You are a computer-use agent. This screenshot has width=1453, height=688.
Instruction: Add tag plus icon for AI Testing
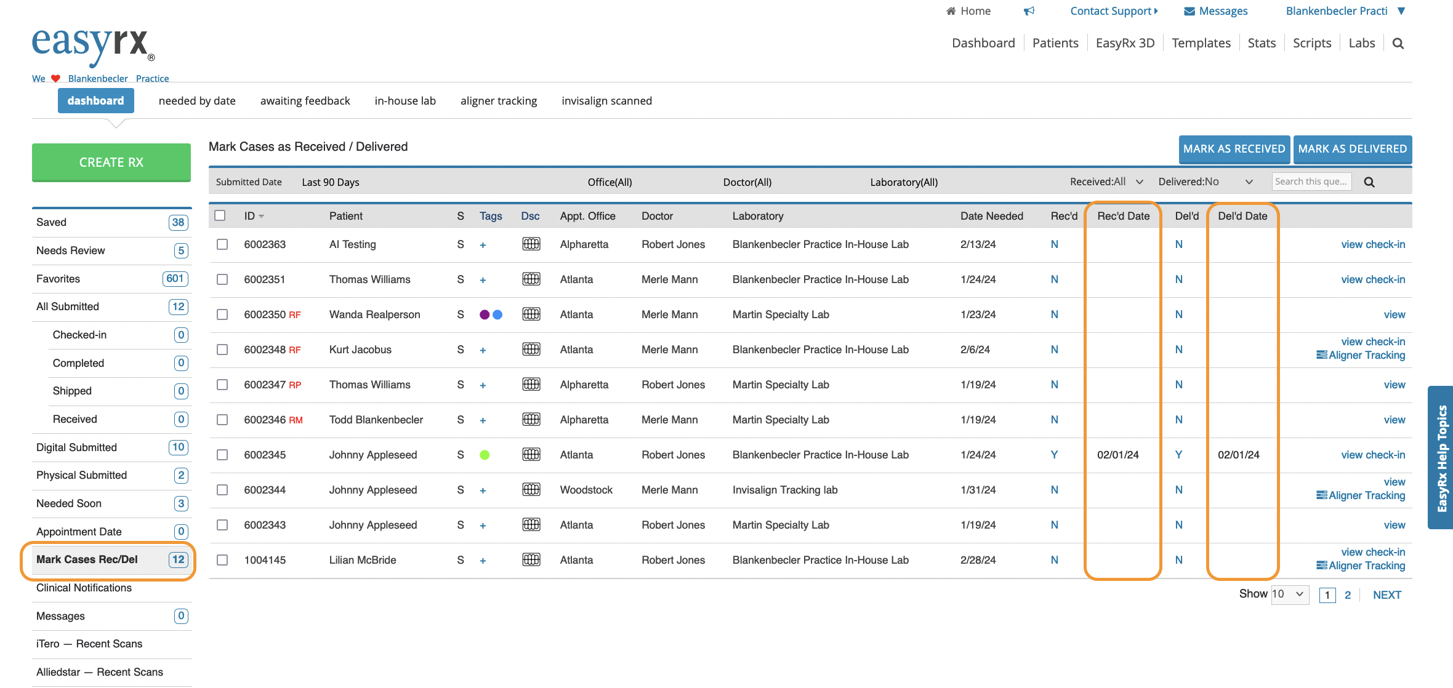click(x=483, y=245)
